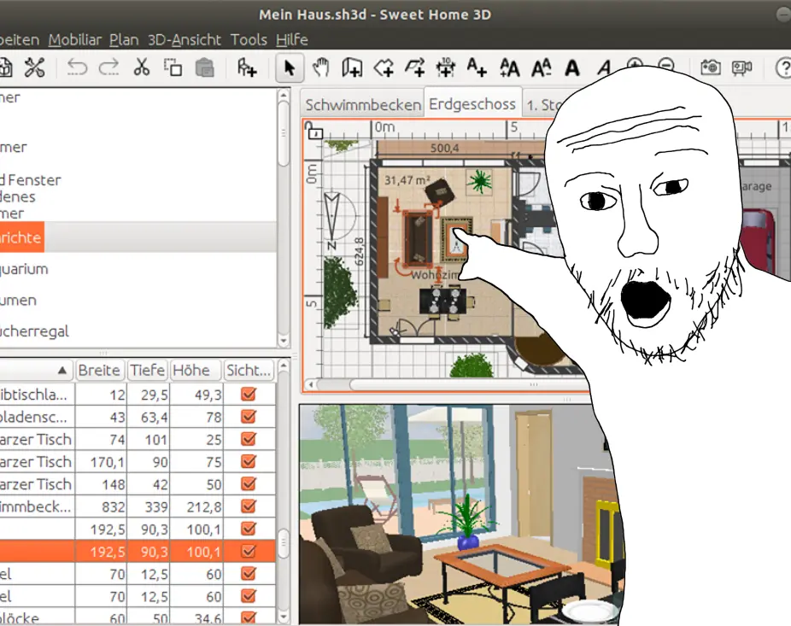Click the Redo arrow in the toolbar
Image resolution: width=791 pixels, height=626 pixels.
tap(108, 67)
